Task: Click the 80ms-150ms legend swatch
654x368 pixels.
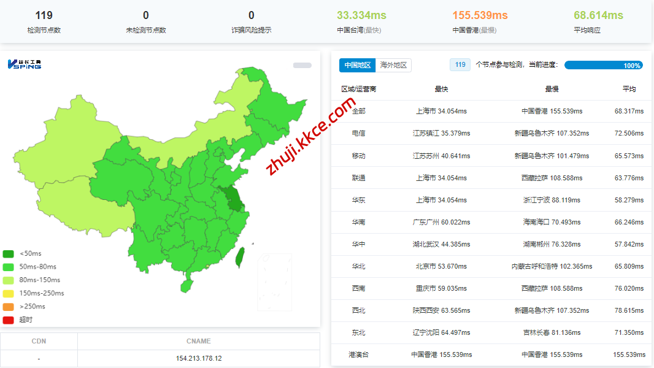Action: pyautogui.click(x=8, y=280)
